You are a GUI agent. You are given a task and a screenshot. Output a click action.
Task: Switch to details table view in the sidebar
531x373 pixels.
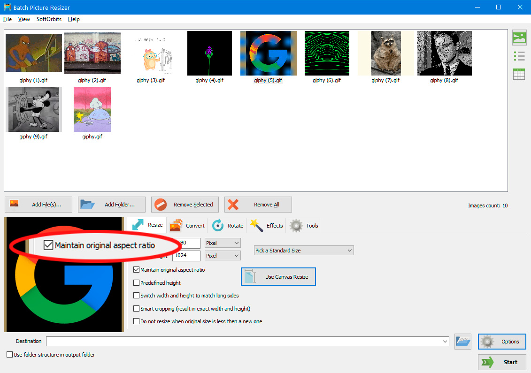[x=519, y=74]
